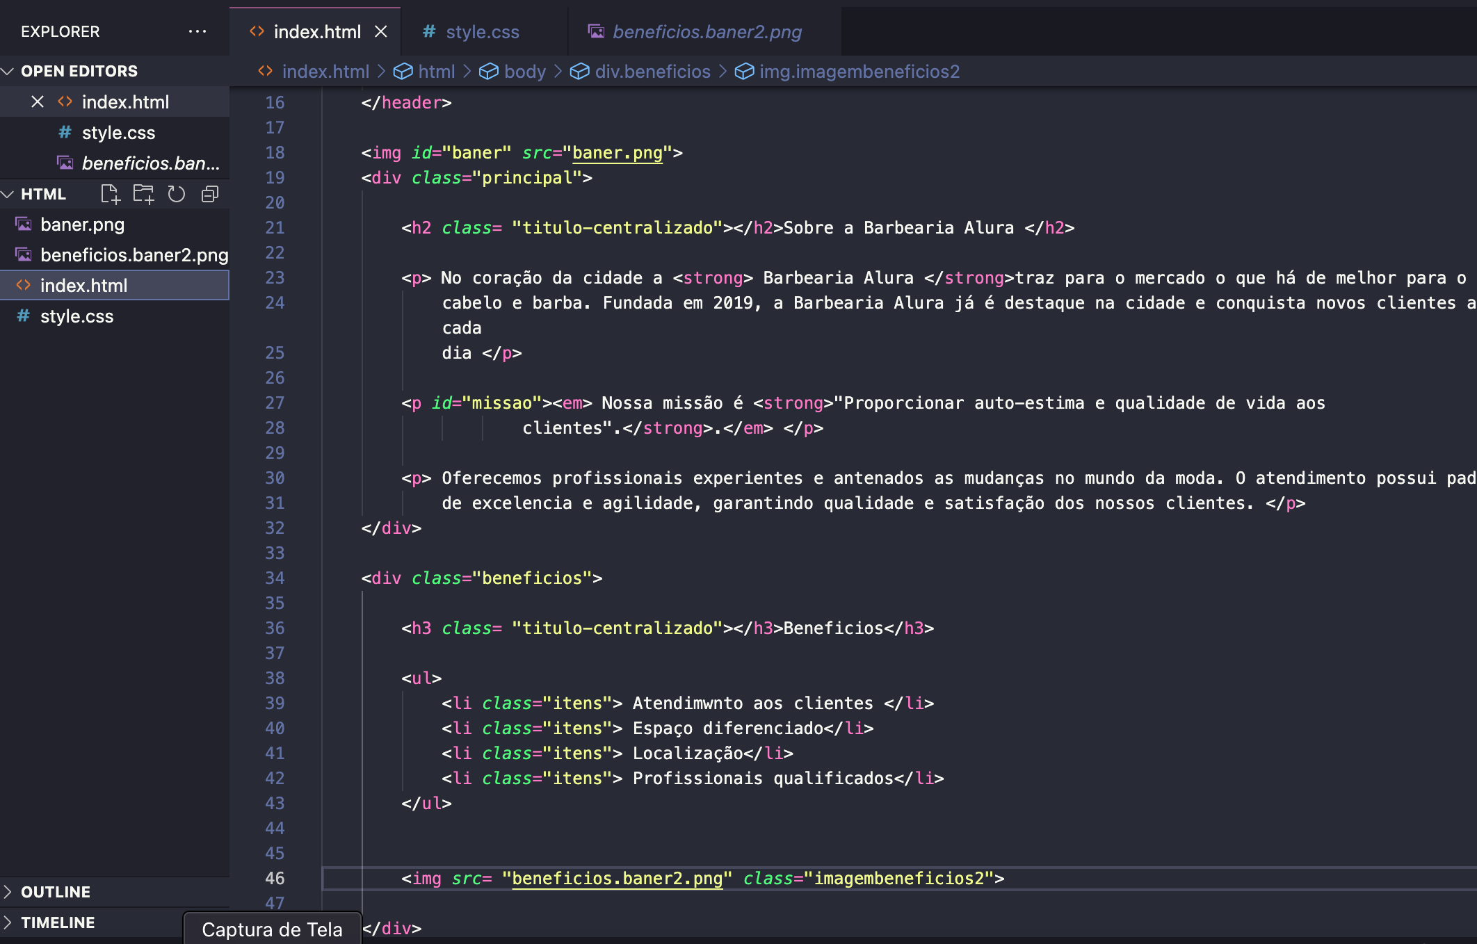Open style.css from the HTML folder
1477x944 pixels.
115,316
